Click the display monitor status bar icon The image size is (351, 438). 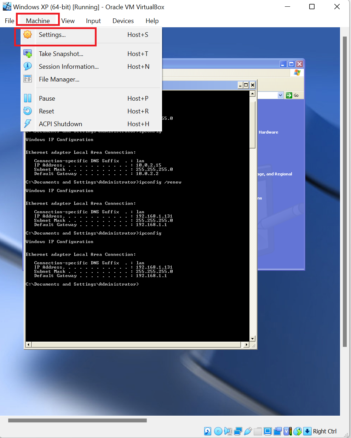tap(268, 431)
